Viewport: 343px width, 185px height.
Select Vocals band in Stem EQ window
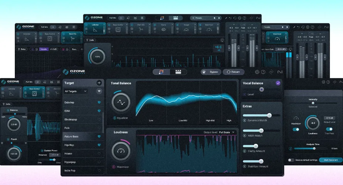pos(44,49)
